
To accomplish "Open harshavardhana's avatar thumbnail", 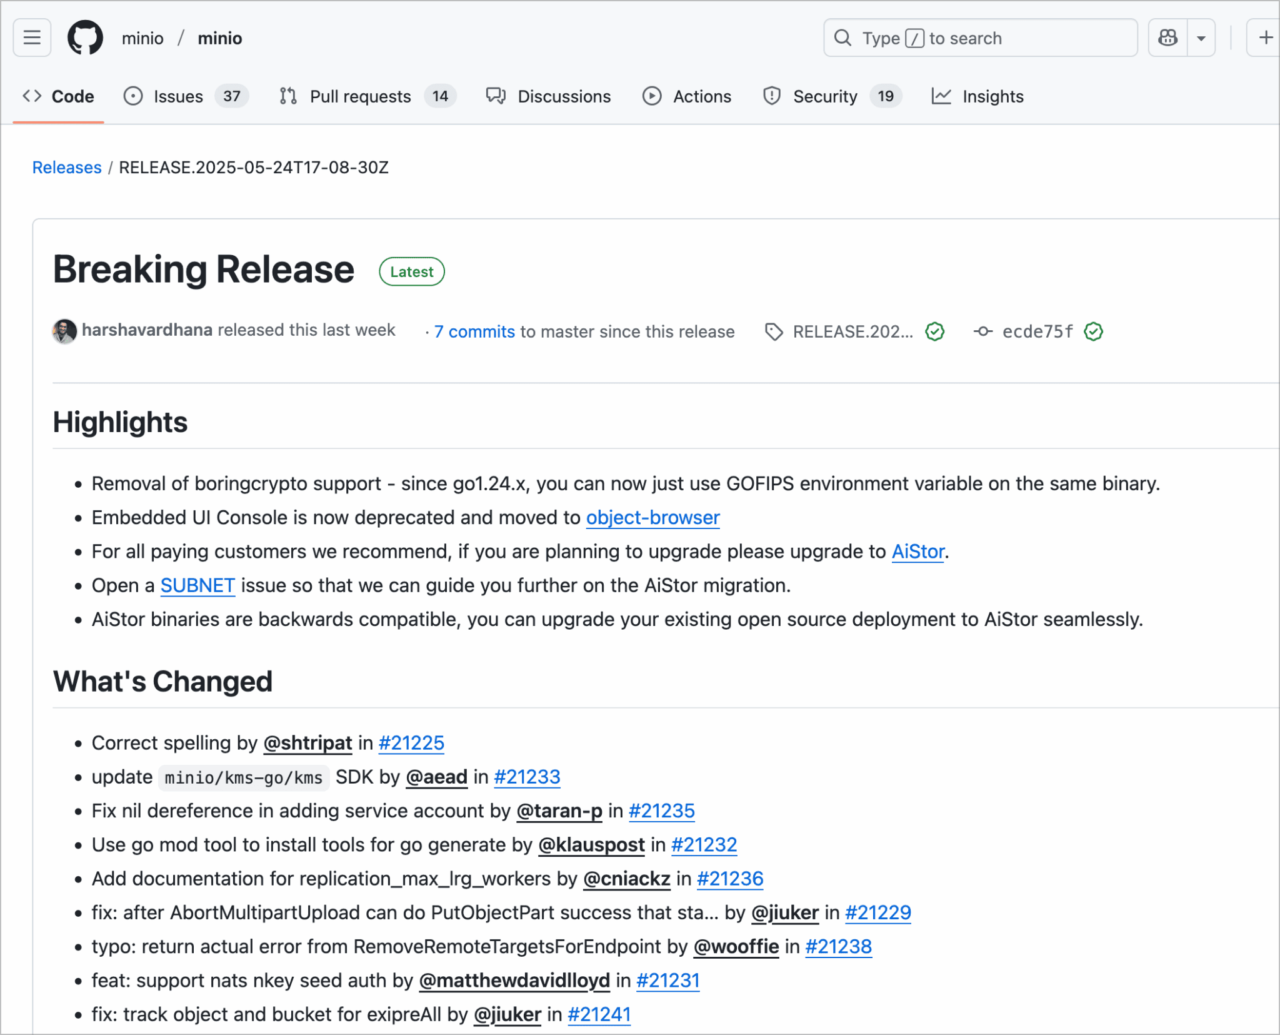I will (x=64, y=331).
